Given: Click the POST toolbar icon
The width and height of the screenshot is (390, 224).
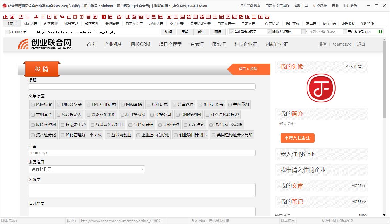Looking at the screenshot, I should (209, 17).
